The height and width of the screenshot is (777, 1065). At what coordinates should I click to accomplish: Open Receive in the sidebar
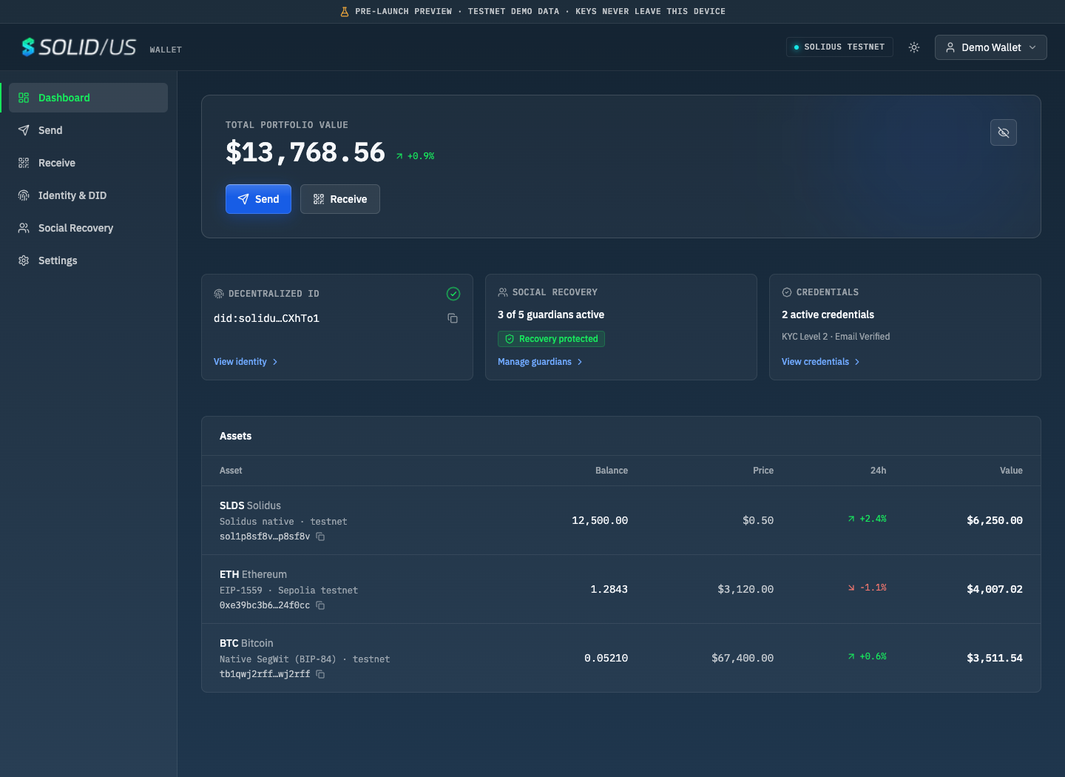click(x=88, y=163)
